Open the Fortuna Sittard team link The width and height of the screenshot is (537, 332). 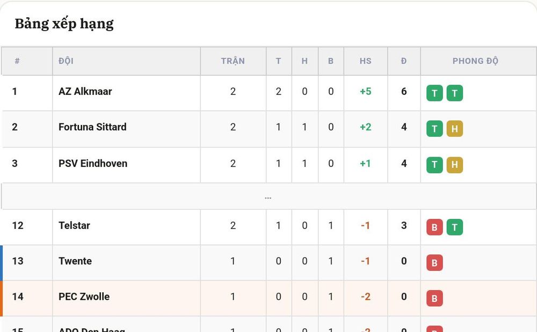(92, 127)
